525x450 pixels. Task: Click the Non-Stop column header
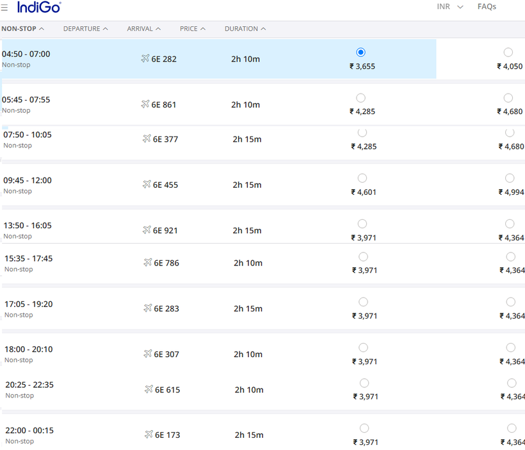tap(22, 29)
